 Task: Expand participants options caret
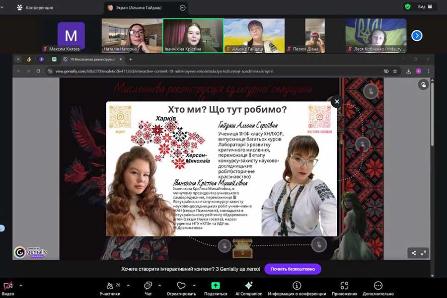pyautogui.click(x=128, y=285)
